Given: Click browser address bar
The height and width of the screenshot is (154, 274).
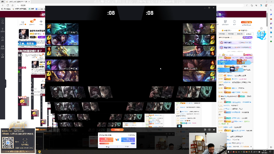Looking at the screenshot, I should (x=130, y=5).
